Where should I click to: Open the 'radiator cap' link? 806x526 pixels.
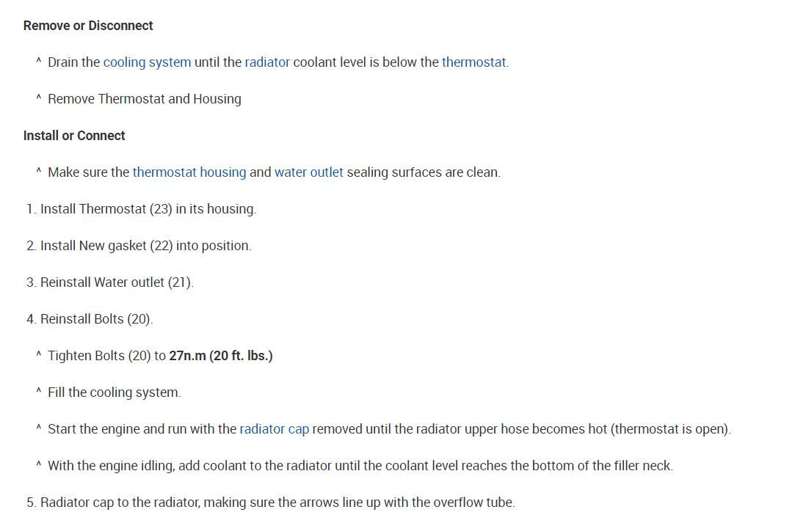pos(274,429)
